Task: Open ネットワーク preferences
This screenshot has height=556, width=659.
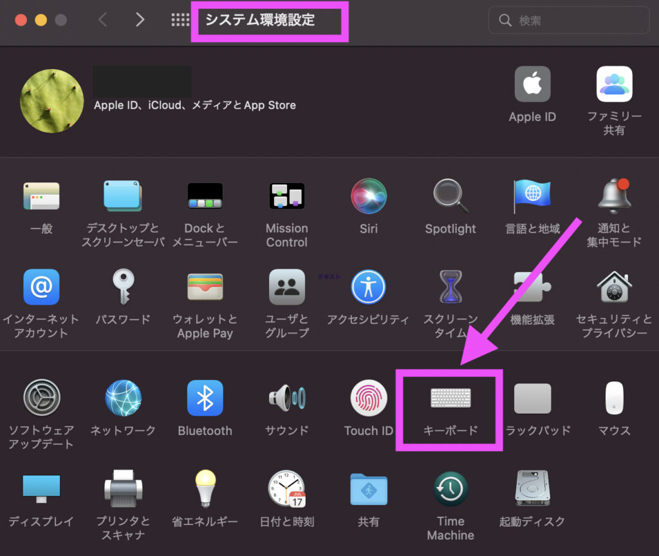Action: click(x=123, y=398)
